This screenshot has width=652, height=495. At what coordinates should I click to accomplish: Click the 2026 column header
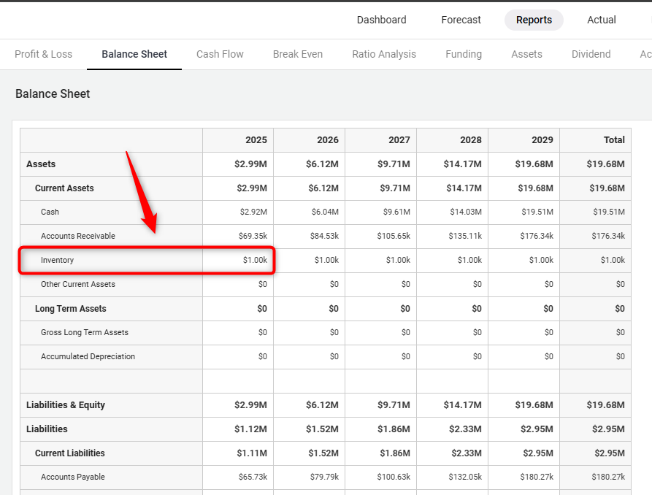(x=328, y=140)
